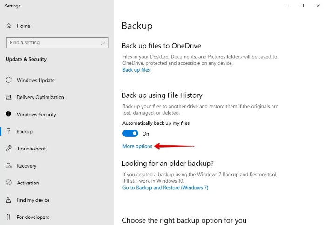This screenshot has width=326, height=225.
Task: Click the Recovery icon
Action: pyautogui.click(x=8, y=166)
